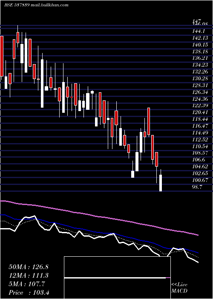Screen dimensions: 213x299
Task: Click the 132.26 price axis label
Action: 200,72
